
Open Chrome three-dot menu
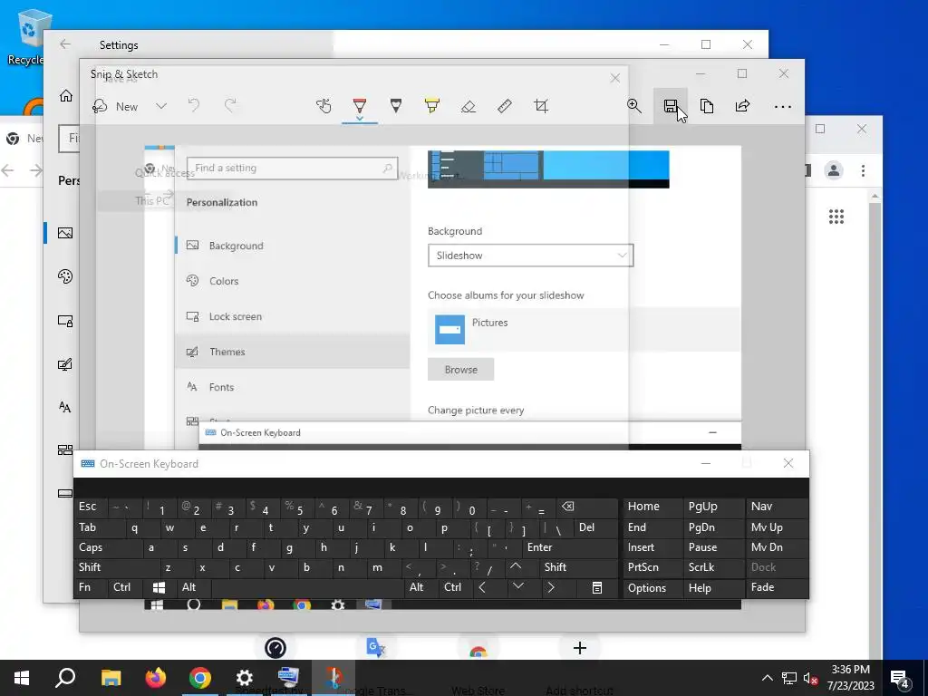[863, 170]
